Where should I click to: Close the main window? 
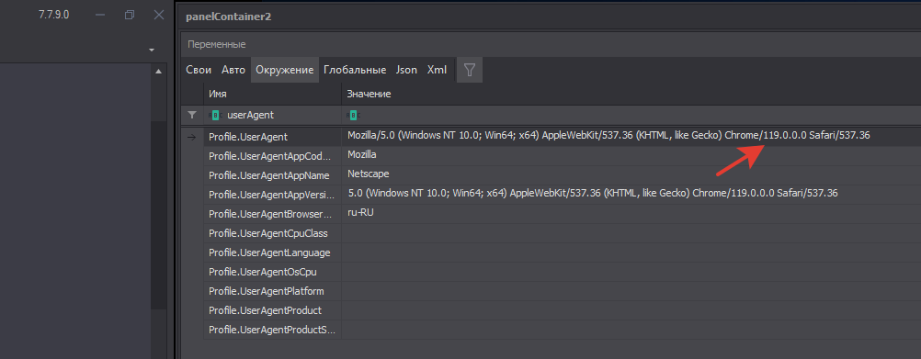click(159, 16)
